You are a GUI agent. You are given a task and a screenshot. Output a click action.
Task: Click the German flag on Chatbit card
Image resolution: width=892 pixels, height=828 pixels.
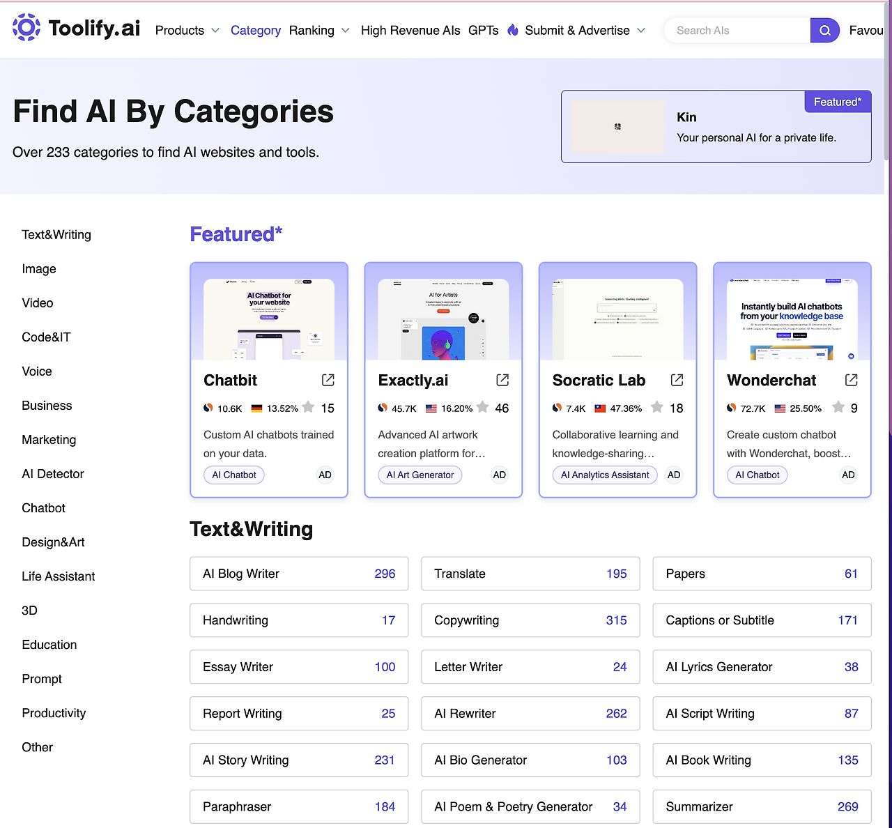coord(256,408)
